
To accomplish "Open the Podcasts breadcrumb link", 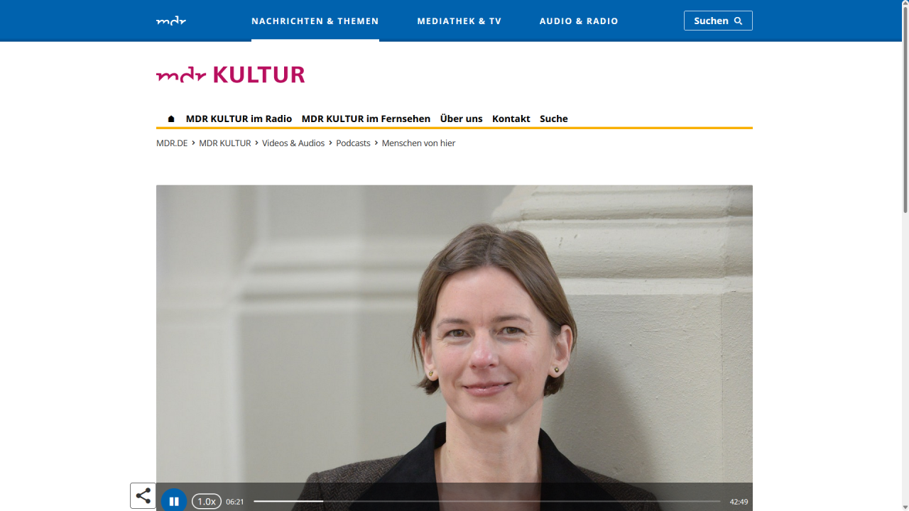I will tap(353, 143).
